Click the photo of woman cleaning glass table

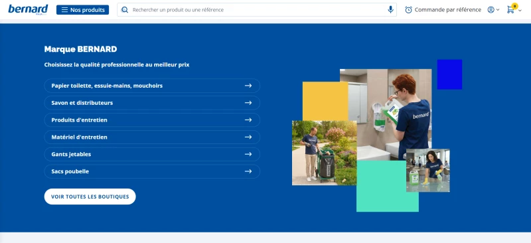(x=427, y=170)
